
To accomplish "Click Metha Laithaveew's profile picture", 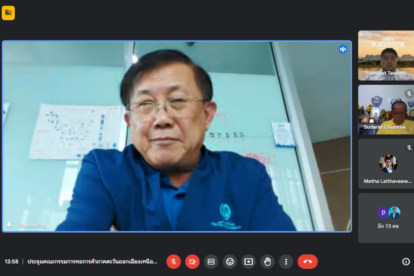I will [x=388, y=164].
